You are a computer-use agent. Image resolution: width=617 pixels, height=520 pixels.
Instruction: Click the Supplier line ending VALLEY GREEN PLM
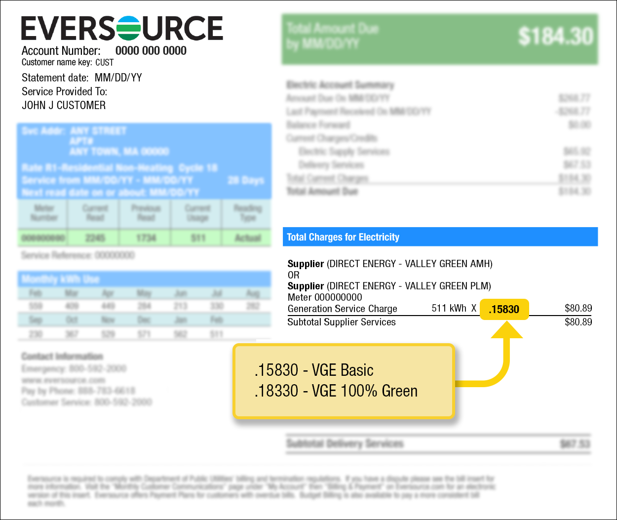[389, 286]
